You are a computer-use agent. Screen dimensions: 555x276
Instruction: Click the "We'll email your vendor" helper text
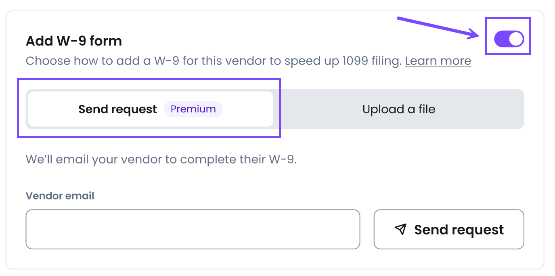click(x=161, y=159)
